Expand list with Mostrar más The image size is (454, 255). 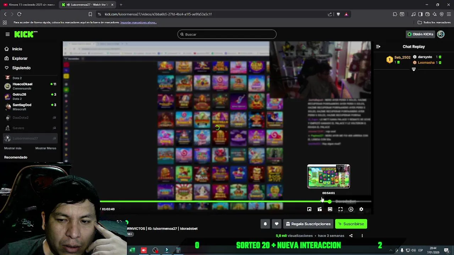(13, 148)
